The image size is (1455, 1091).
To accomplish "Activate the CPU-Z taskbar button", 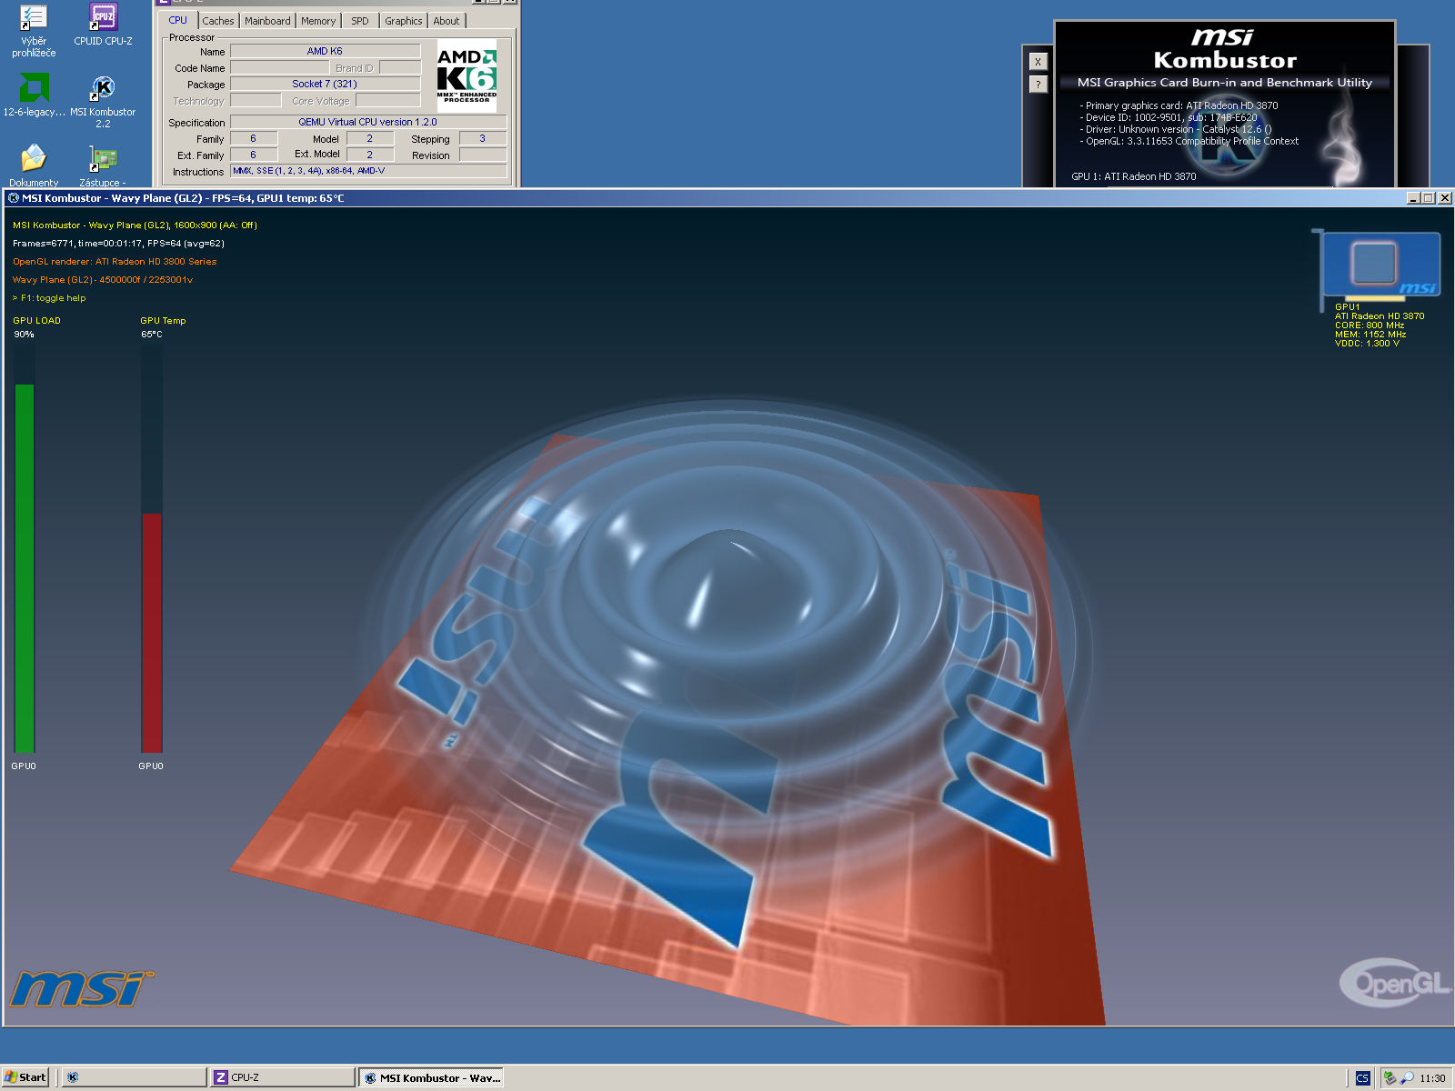I will [282, 1077].
